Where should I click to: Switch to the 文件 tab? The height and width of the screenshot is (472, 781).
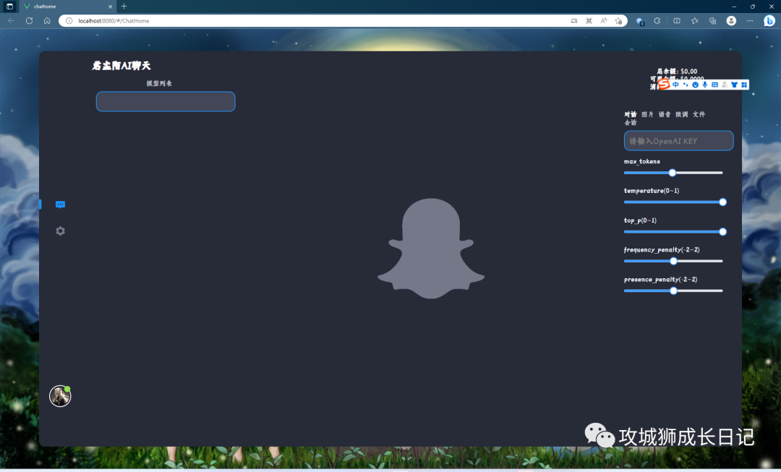[x=699, y=114]
